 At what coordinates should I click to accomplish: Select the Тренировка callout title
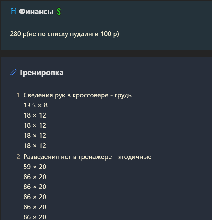click(x=41, y=73)
